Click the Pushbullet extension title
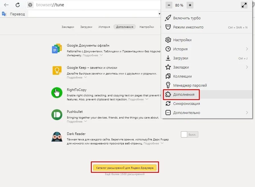Viewport: 255px width, 187px height. coord(75,112)
